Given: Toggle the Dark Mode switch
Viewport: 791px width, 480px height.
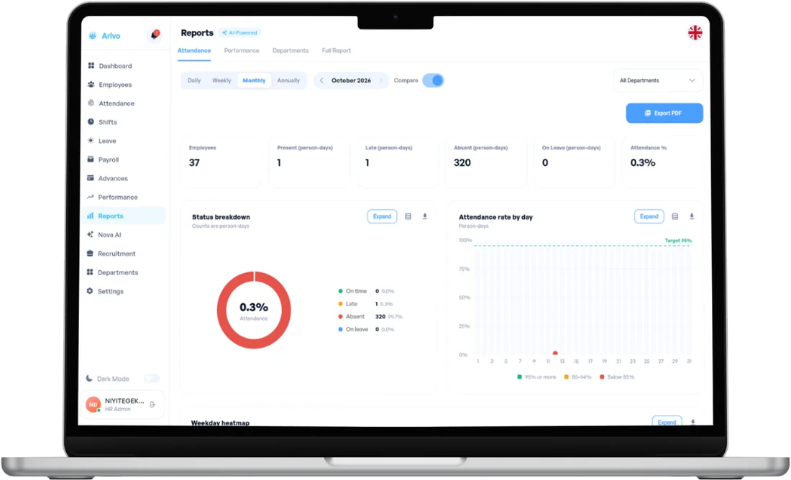Looking at the screenshot, I should [x=152, y=378].
